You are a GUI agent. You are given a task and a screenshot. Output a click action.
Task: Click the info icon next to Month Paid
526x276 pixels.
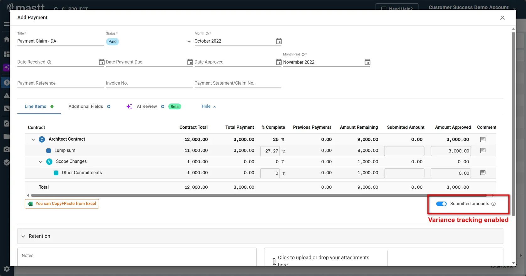[x=303, y=55]
